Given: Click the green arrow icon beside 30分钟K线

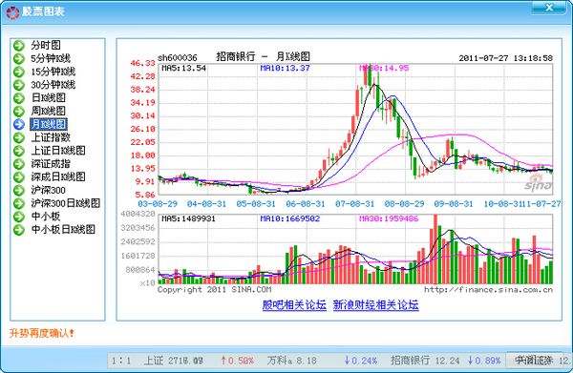Looking at the screenshot, I should coord(19,85).
